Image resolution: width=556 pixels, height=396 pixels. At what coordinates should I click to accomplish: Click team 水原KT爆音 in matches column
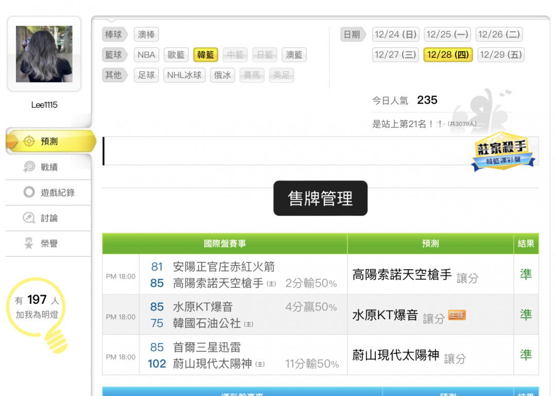pos(203,306)
